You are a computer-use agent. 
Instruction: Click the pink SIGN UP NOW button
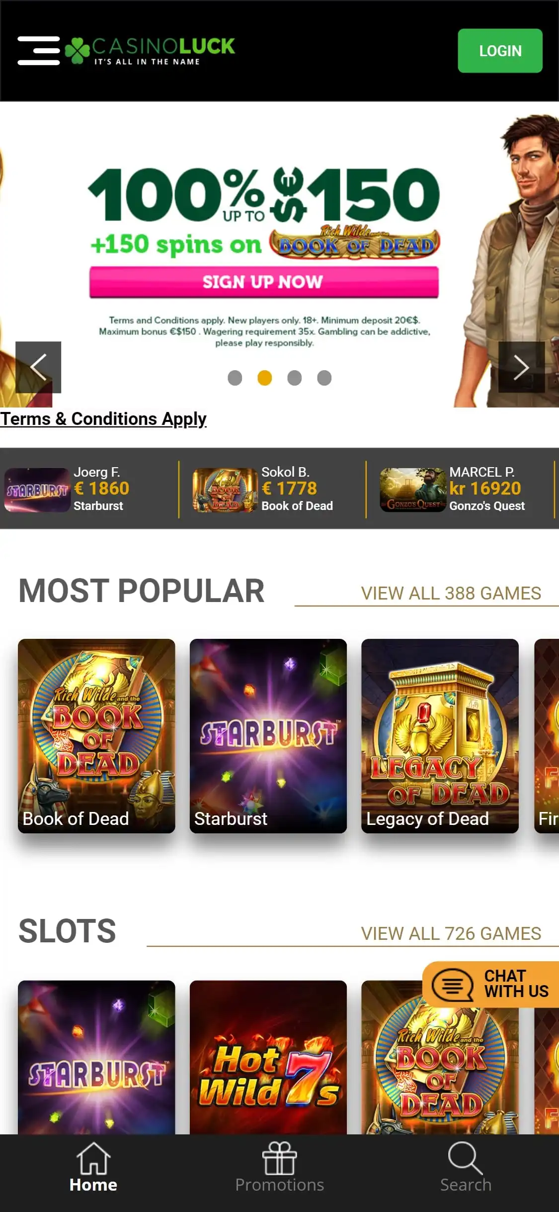pos(264,282)
